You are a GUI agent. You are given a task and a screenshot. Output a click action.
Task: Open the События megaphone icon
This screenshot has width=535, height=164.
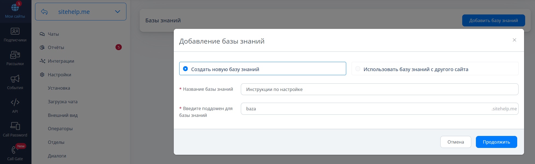[x=15, y=79]
